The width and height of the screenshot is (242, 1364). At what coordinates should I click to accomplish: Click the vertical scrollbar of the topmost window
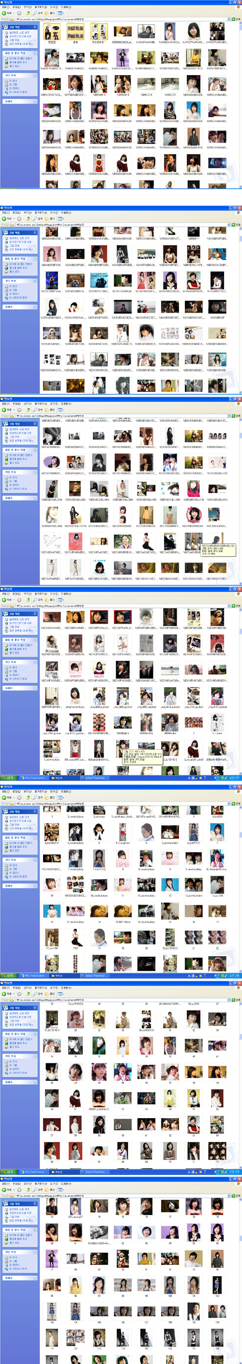240,106
